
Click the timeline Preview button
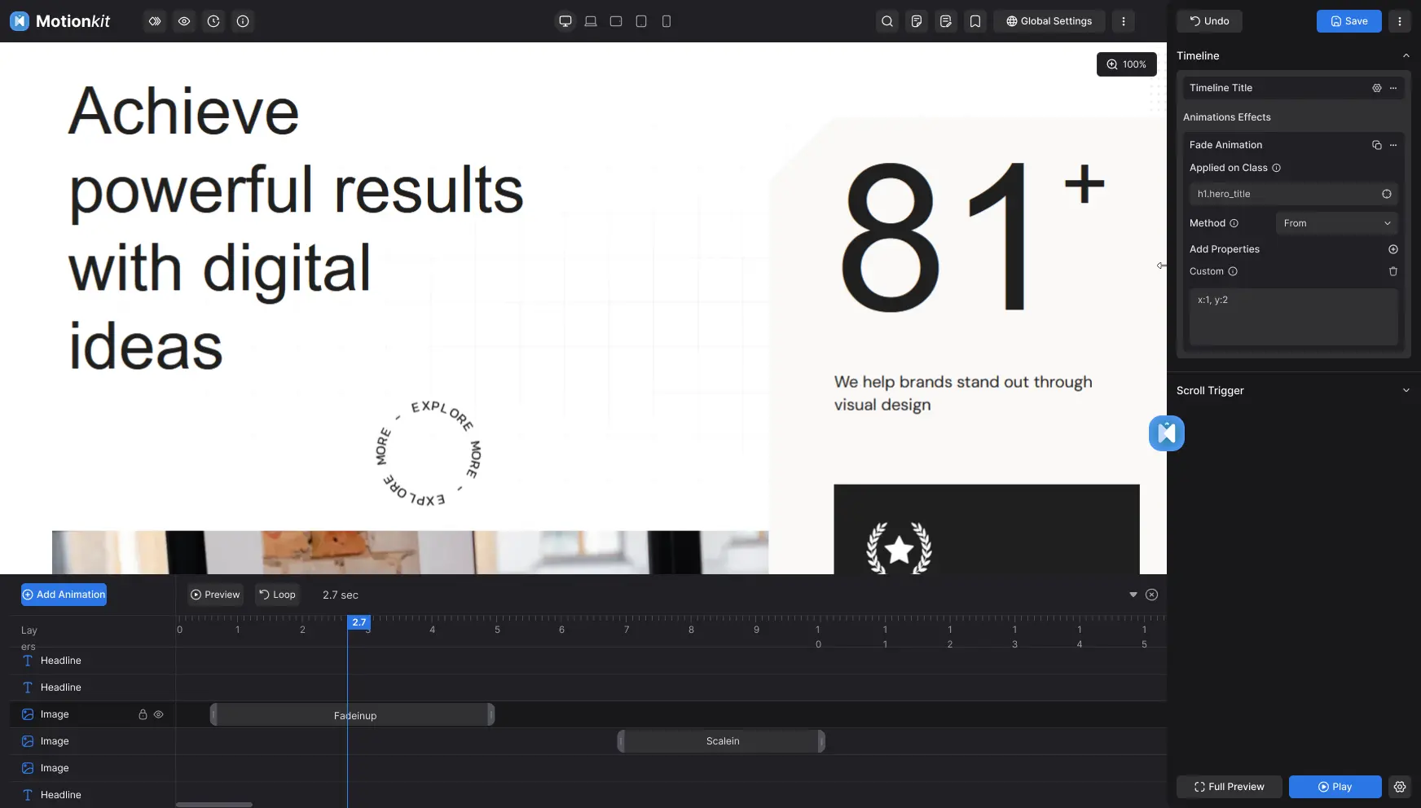(216, 595)
